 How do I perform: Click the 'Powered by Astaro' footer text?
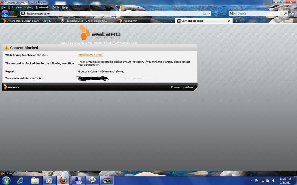click(182, 87)
